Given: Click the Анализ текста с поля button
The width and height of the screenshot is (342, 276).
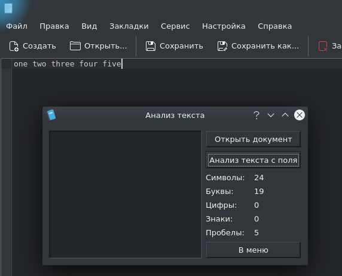Looking at the screenshot, I should click(254, 160).
